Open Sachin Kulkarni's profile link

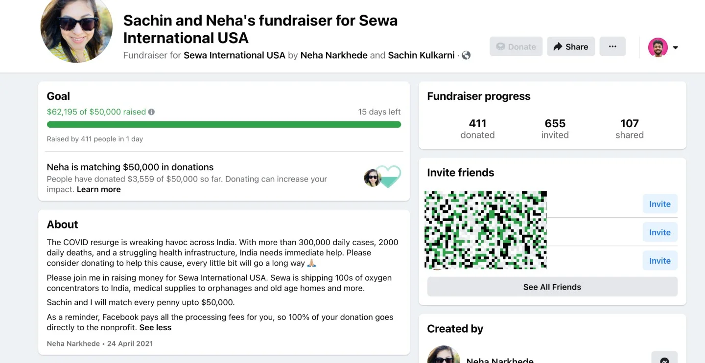point(421,55)
